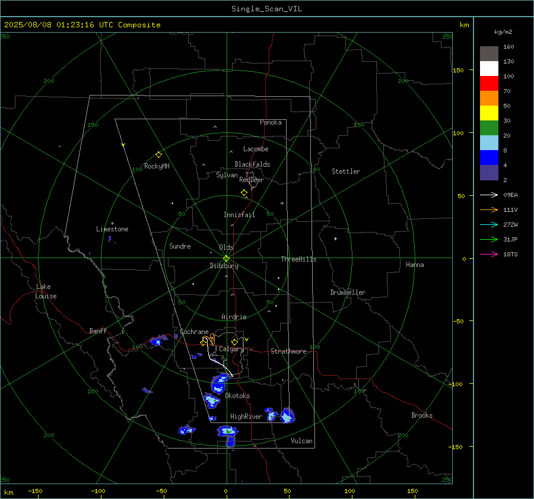Click the plus marker west of Hanna
Image resolution: width=534 pixels, height=499 pixels.
click(335, 239)
